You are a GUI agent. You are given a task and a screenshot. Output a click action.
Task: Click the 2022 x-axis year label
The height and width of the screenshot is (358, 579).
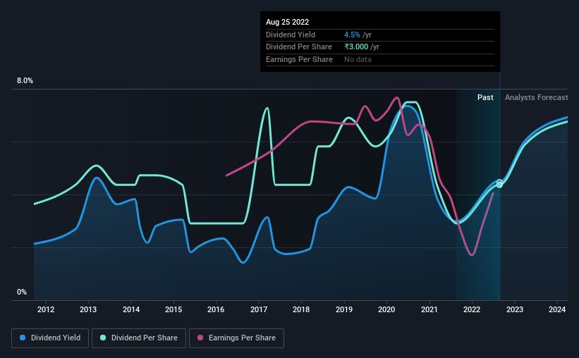[472, 309]
